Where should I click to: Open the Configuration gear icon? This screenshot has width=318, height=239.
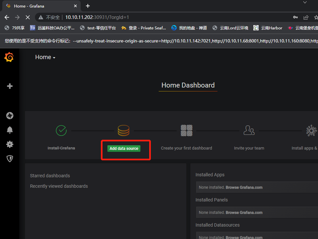pos(10,144)
